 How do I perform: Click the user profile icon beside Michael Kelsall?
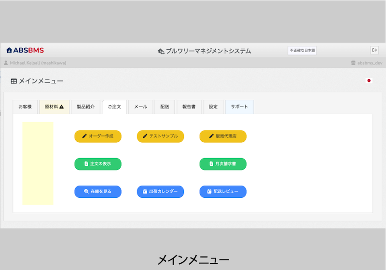point(6,63)
